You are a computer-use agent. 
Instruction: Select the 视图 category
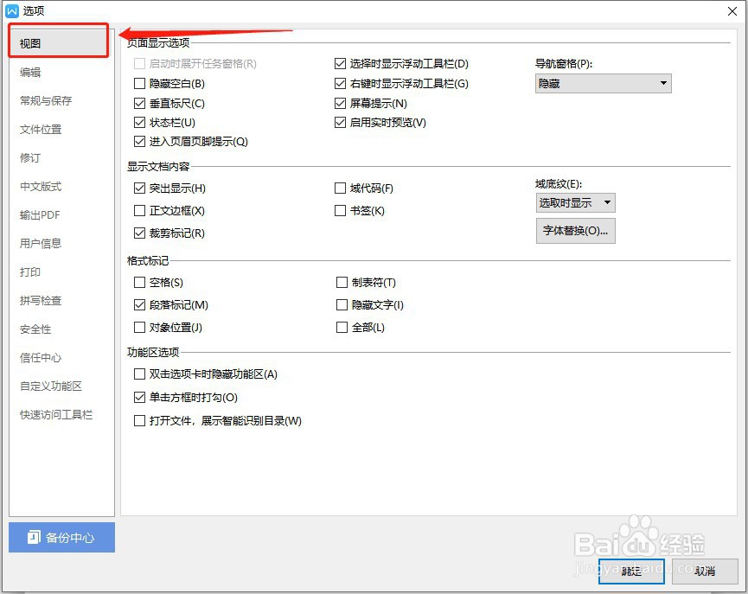(59, 43)
